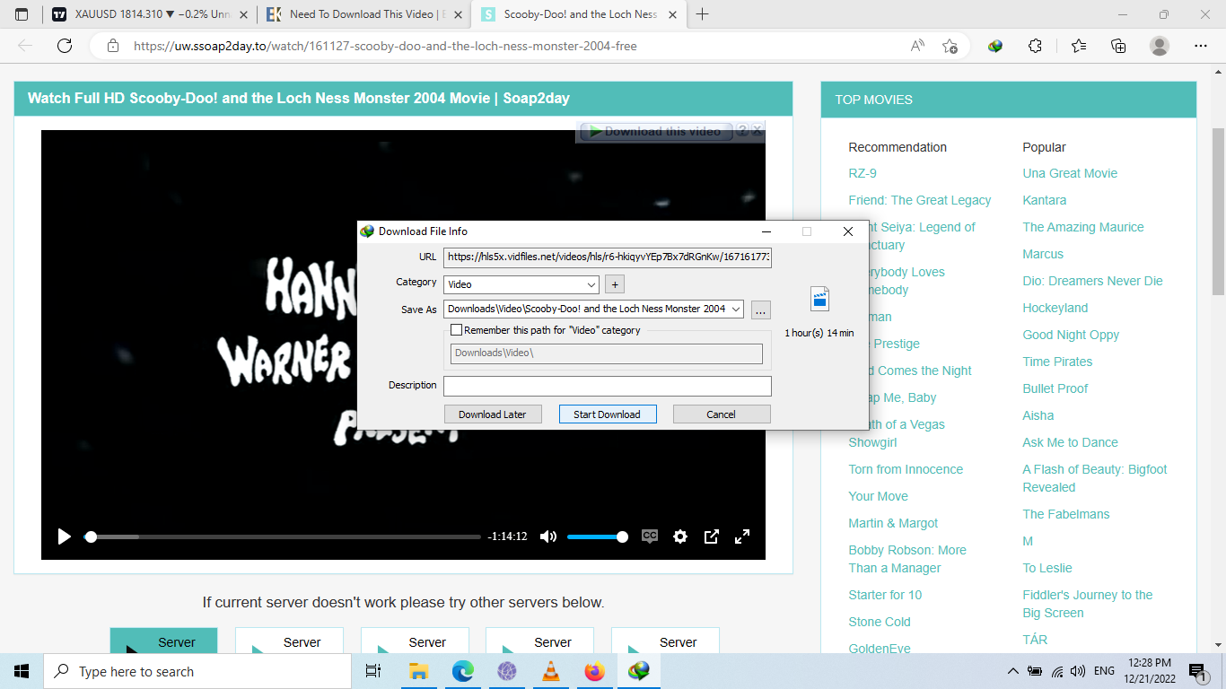Screen dimensions: 1226x689
Task: Open Edge Settings and more menu
Action: 1201,46
